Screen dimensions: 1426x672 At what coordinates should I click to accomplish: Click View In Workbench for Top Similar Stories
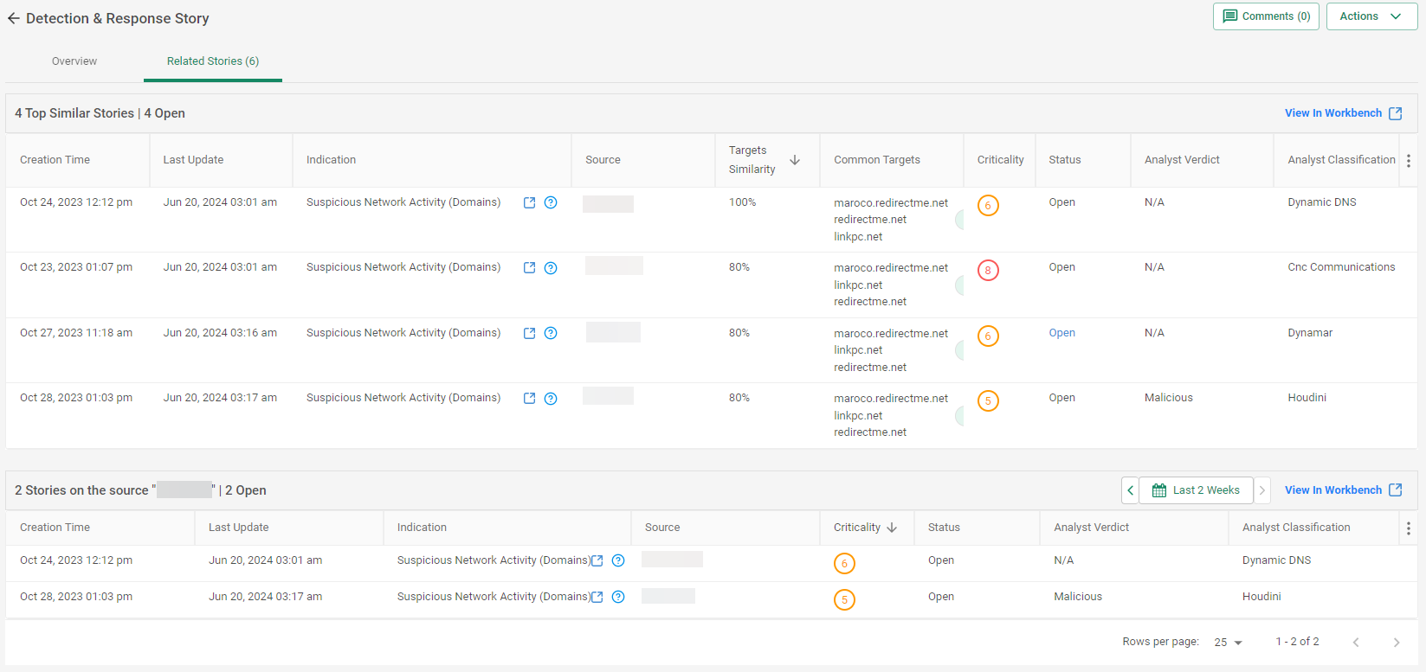pyautogui.click(x=1343, y=113)
